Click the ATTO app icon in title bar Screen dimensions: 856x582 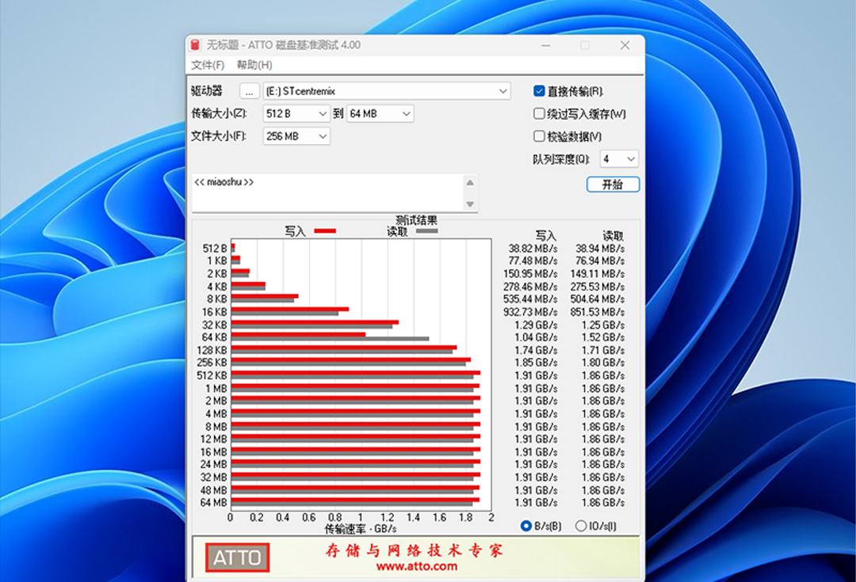pos(197,45)
